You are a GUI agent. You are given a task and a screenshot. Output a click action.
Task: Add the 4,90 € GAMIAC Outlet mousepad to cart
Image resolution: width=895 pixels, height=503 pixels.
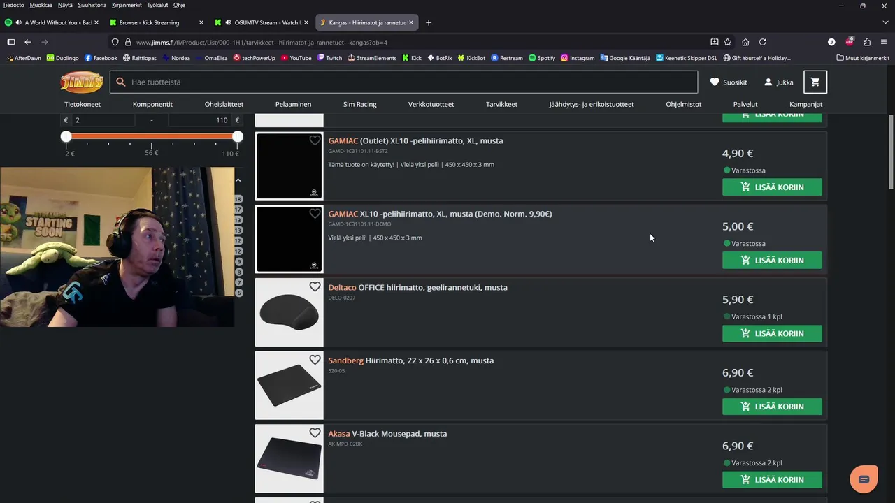coord(772,187)
